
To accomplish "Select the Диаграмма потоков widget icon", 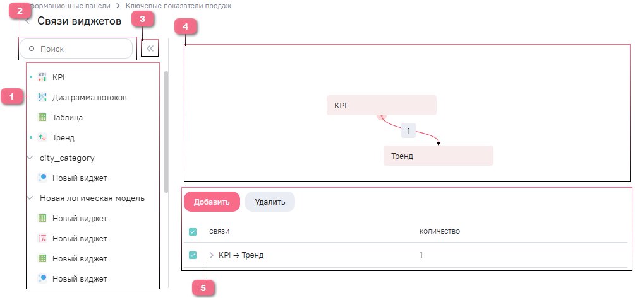I will 42,98.
